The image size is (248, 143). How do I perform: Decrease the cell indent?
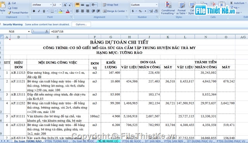point(93,11)
